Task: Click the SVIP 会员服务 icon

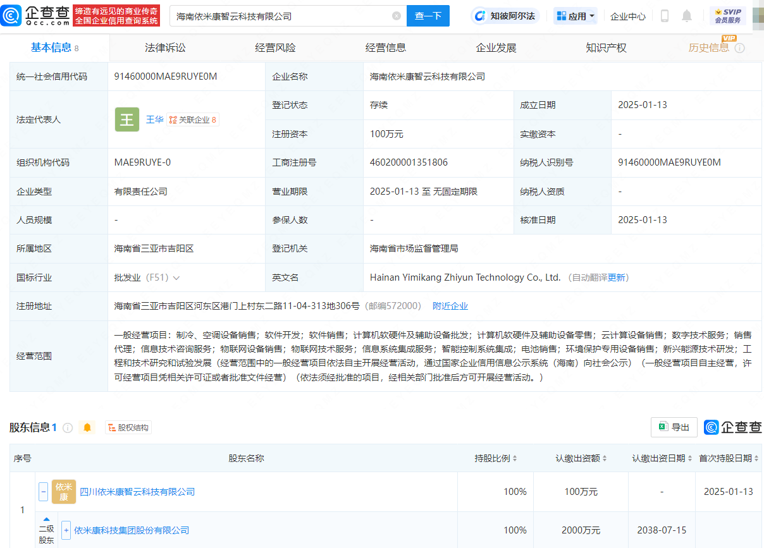Action: (x=727, y=15)
